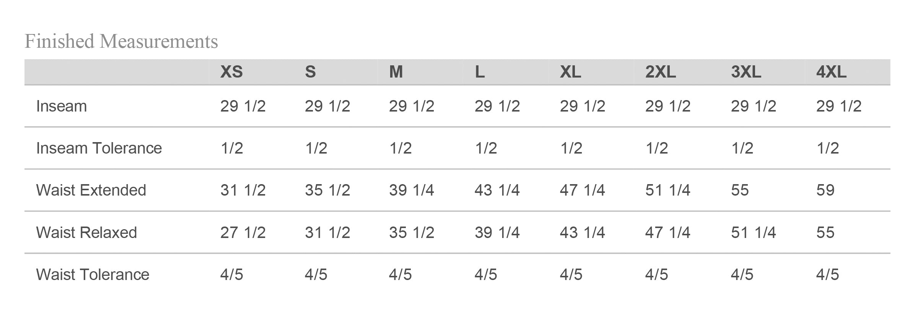Select the Inseam row label
918x327 pixels.
coord(62,106)
